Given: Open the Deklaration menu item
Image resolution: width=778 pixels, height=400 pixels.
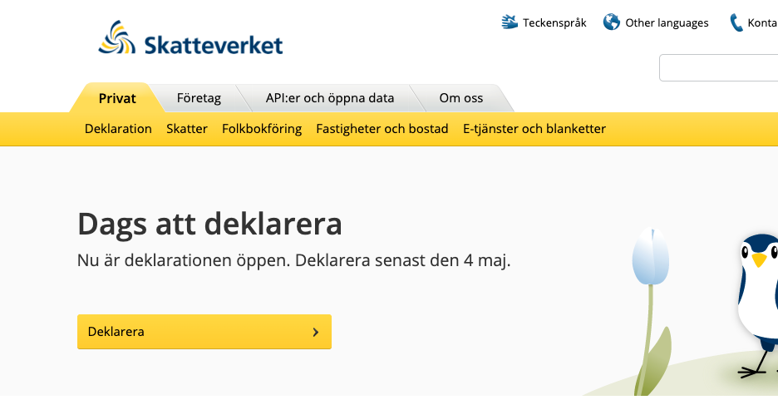Looking at the screenshot, I should tap(118, 129).
